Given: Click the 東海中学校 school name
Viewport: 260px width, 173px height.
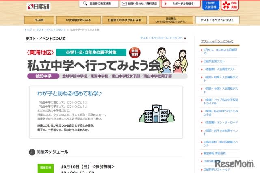Looking at the screenshot, I should pyautogui.click(x=99, y=76).
